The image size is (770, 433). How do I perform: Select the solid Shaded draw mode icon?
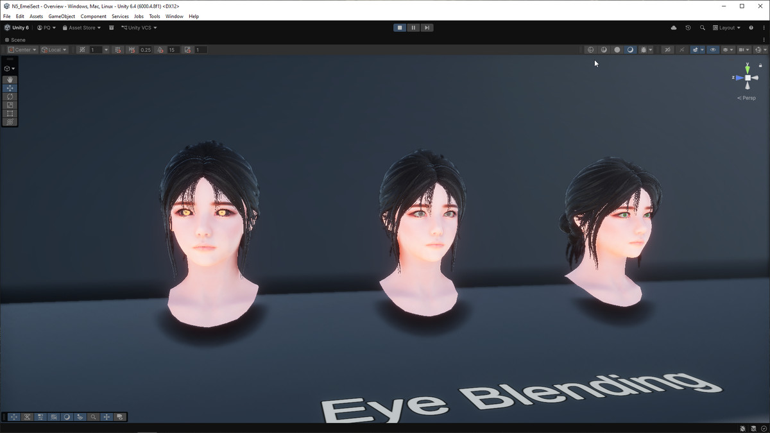pos(617,49)
